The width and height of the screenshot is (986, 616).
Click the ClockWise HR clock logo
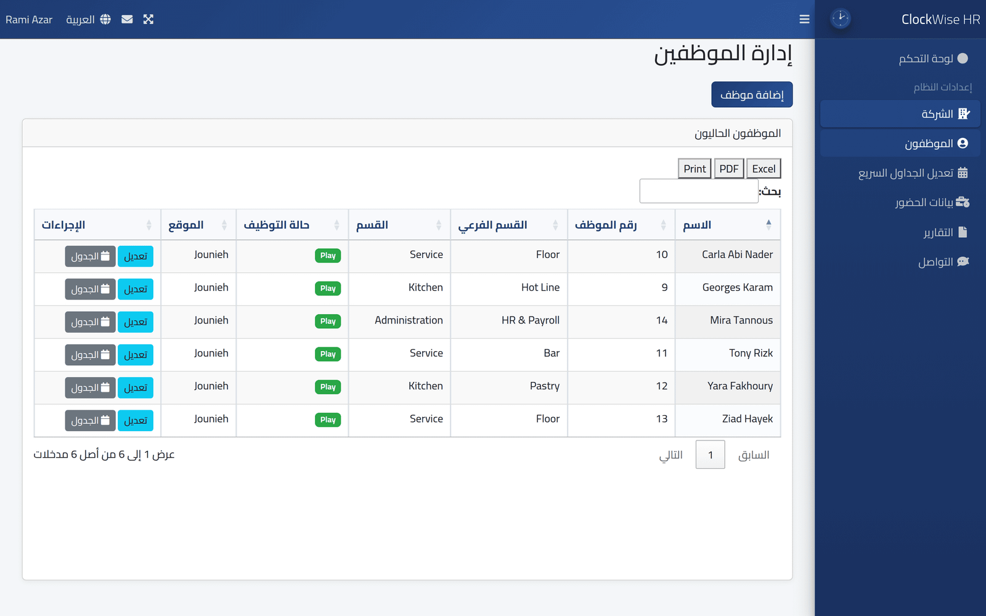coord(841,19)
